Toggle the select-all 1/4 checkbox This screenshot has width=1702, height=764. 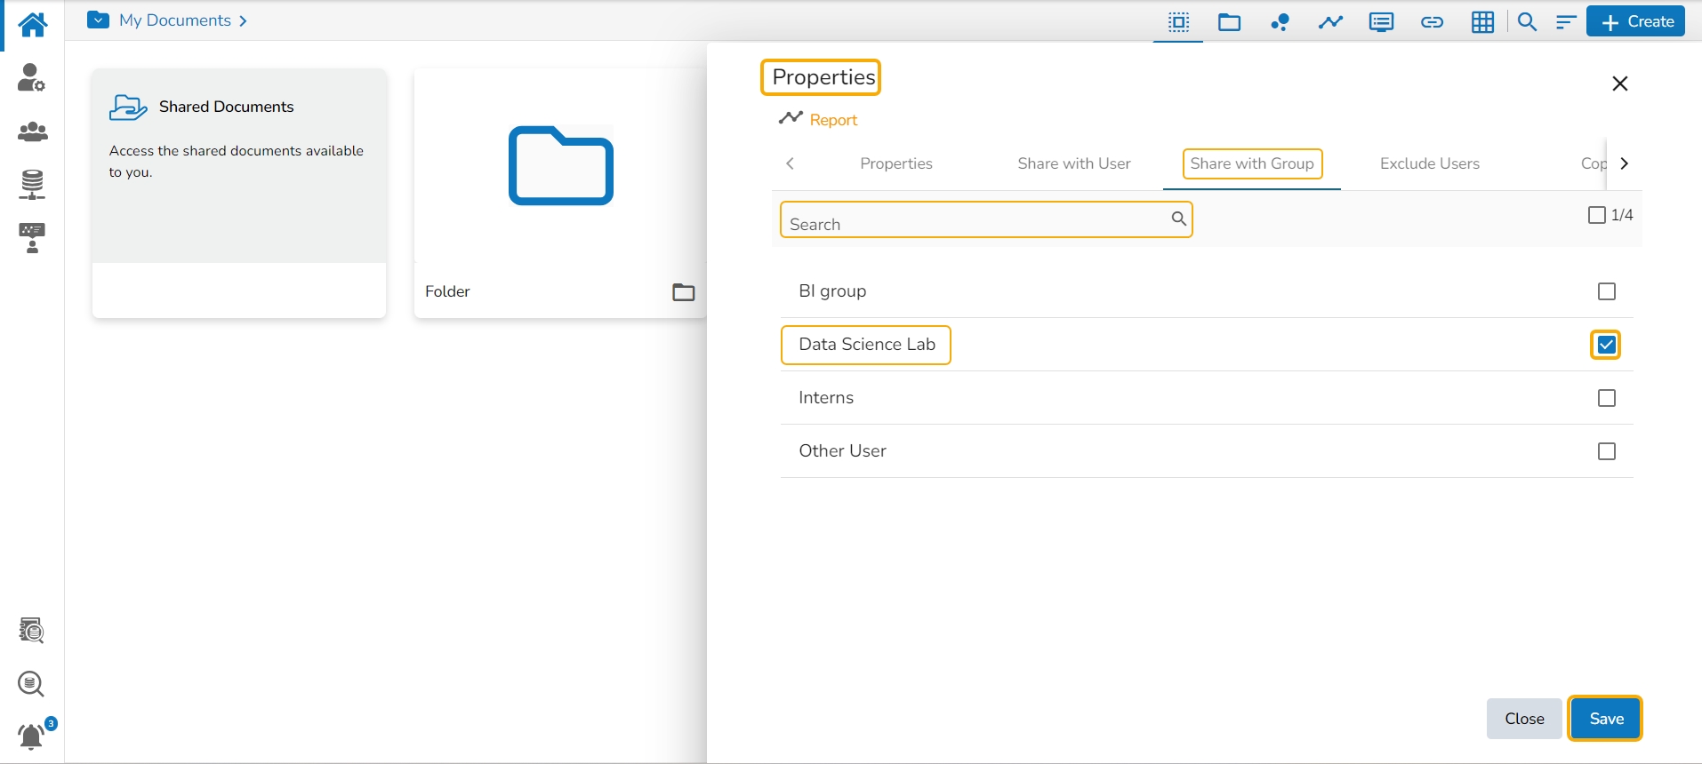1596,215
